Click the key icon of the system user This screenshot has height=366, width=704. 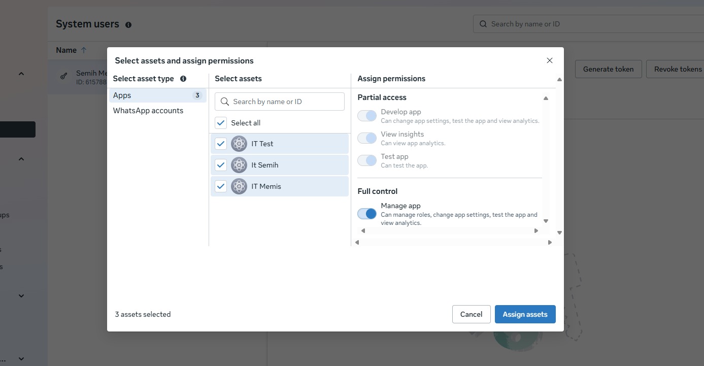[64, 77]
